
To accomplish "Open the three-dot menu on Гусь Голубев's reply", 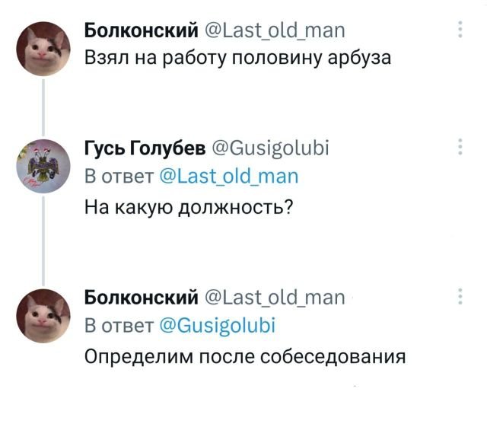I will point(460,147).
